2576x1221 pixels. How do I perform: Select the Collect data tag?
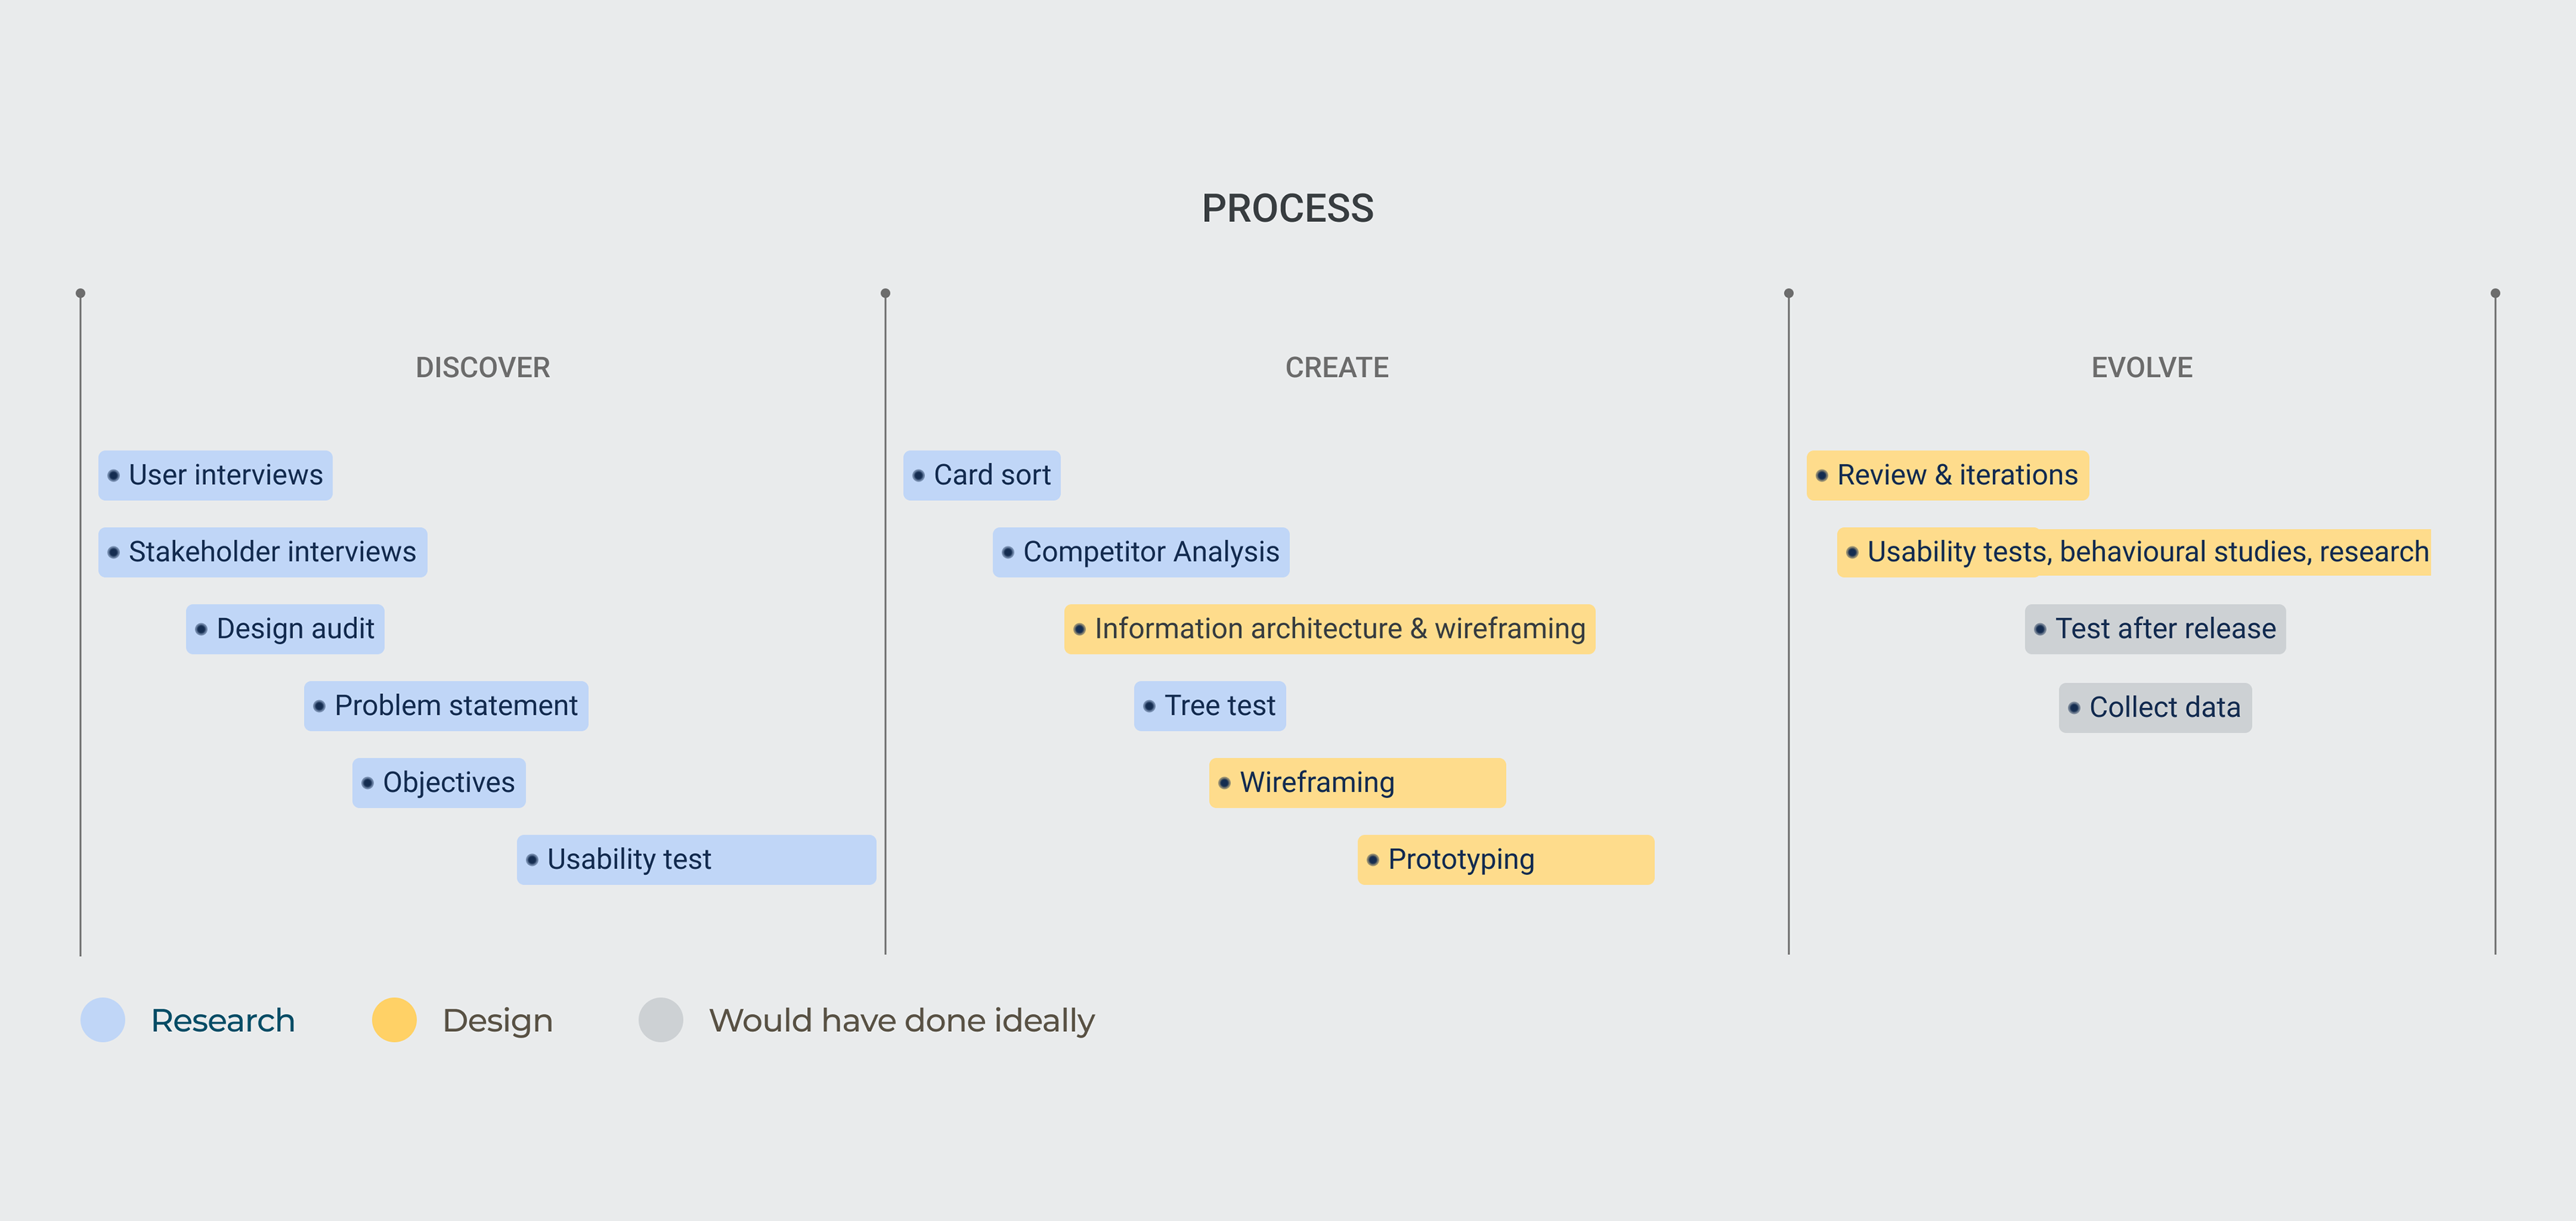pos(2155,709)
